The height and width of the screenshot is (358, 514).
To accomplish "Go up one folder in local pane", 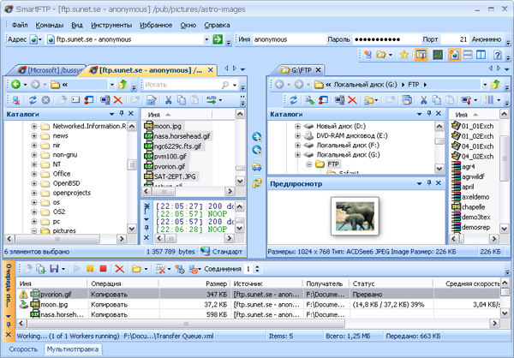I will (x=496, y=85).
